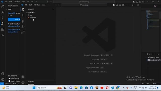The image size is (161, 91).
Task: Open Manage gear in the demoapp window
Action: (23, 83)
